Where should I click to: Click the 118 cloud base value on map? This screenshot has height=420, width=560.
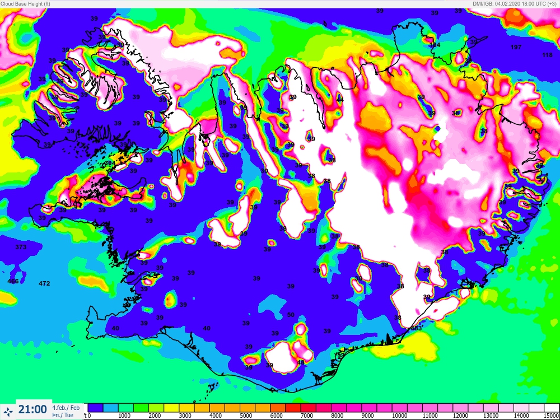coord(547,55)
